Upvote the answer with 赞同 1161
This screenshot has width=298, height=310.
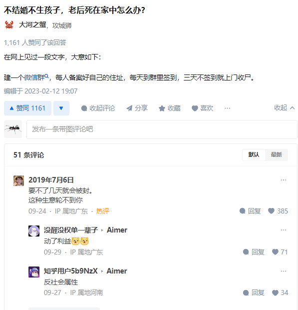(x=27, y=108)
